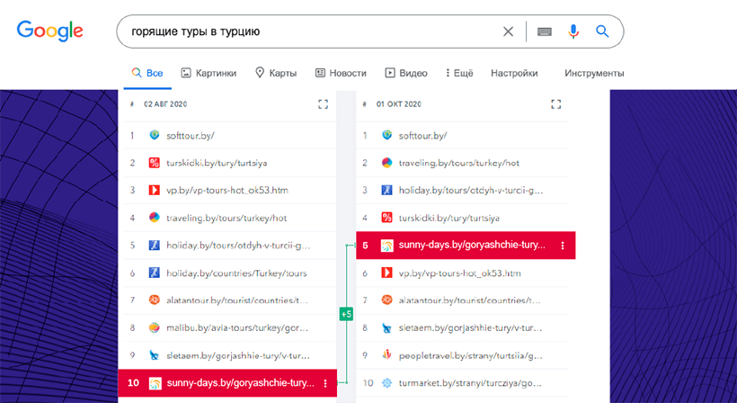Select the Видео tab

coord(406,74)
